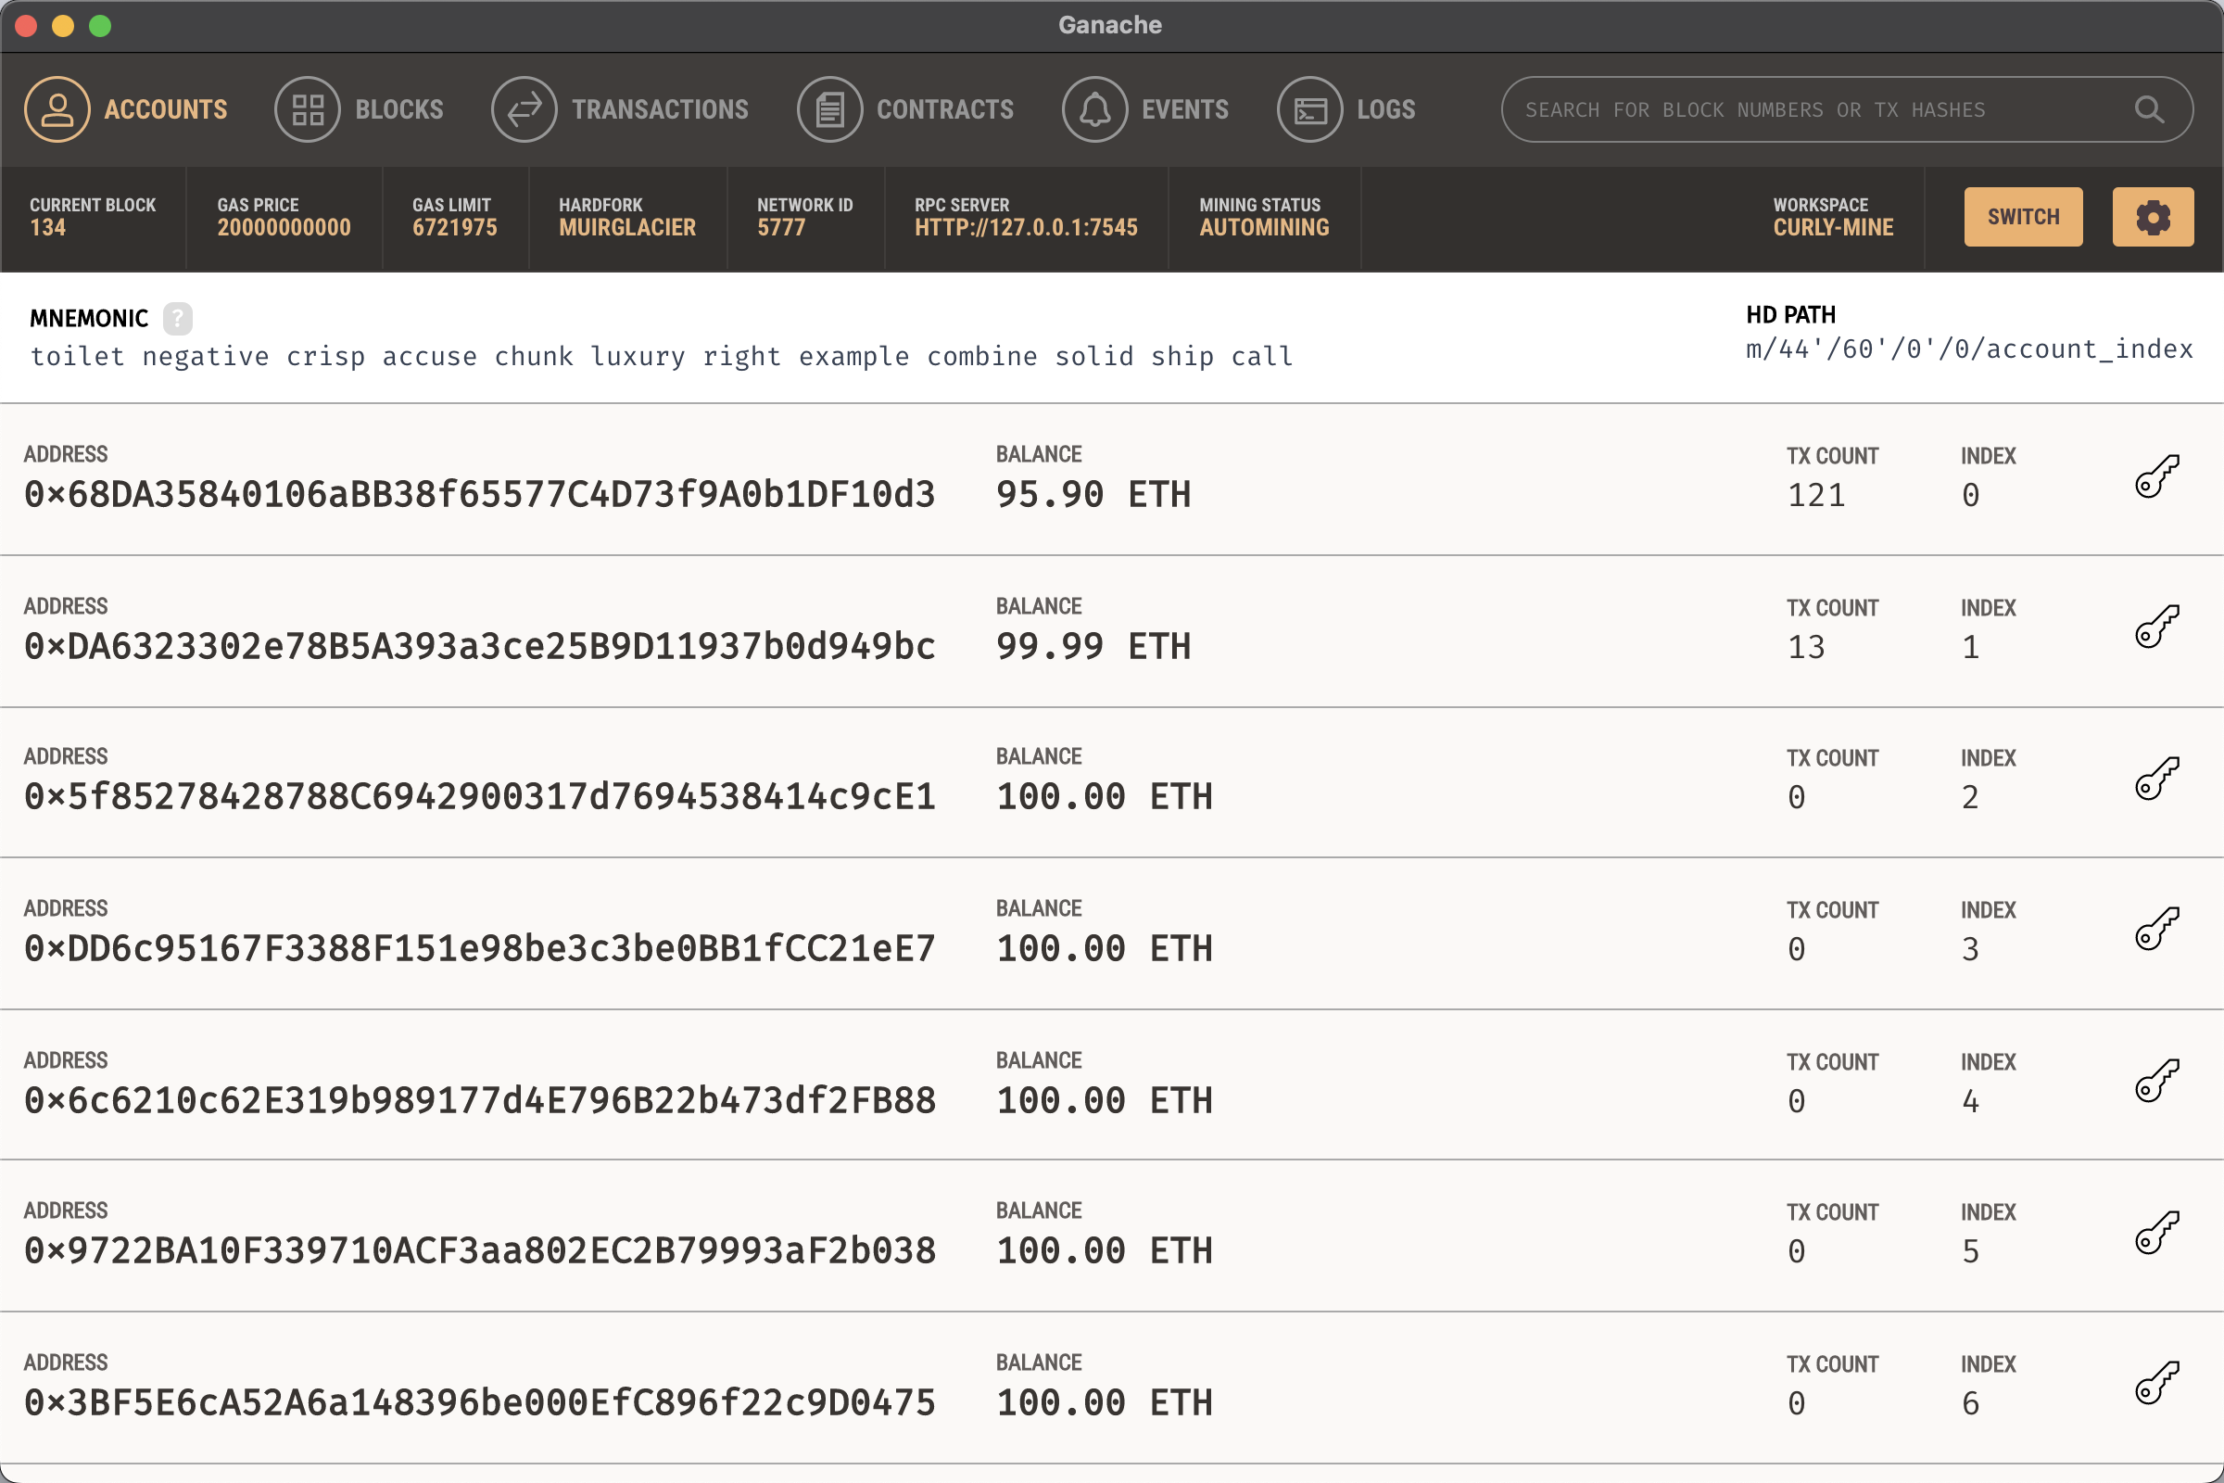Open key for account index 6
Image resolution: width=2224 pixels, height=1483 pixels.
coord(2156,1384)
